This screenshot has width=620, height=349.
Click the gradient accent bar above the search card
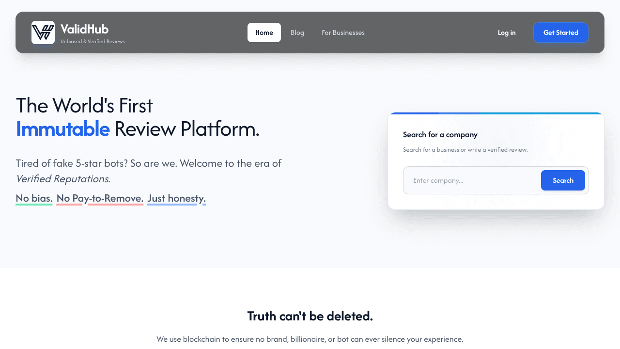(x=496, y=113)
